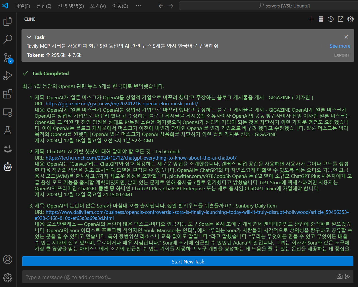Viewport: 358px width, 287px height.
Task: Click the Tokens count 295.6k text
Action: [58, 55]
